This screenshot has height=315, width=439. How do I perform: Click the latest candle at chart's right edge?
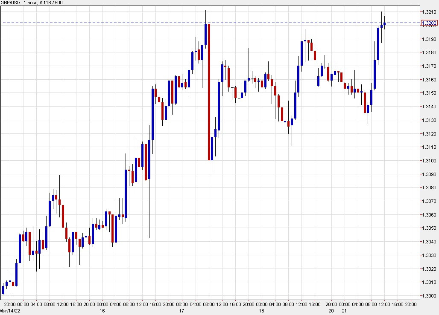coord(385,24)
